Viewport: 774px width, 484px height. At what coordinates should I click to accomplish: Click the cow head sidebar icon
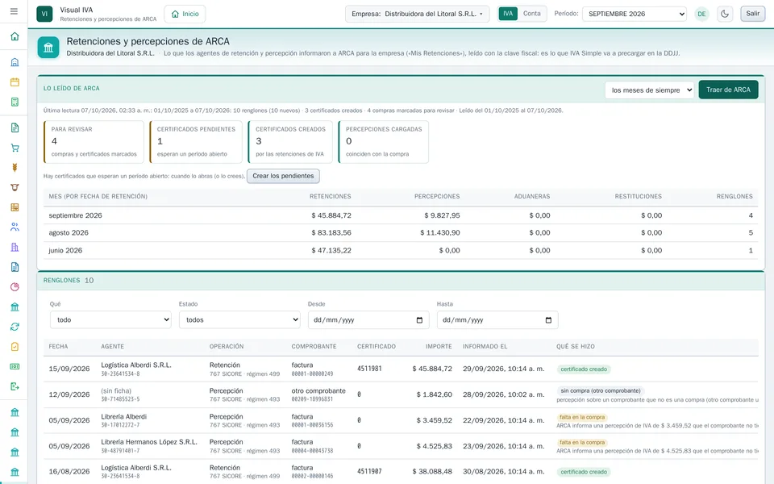[15, 188]
